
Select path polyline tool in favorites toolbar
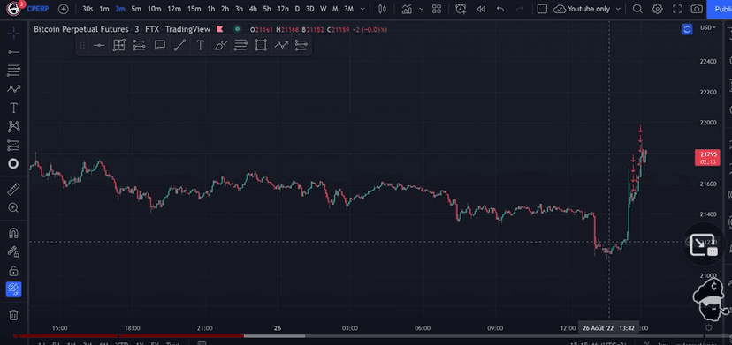point(281,45)
